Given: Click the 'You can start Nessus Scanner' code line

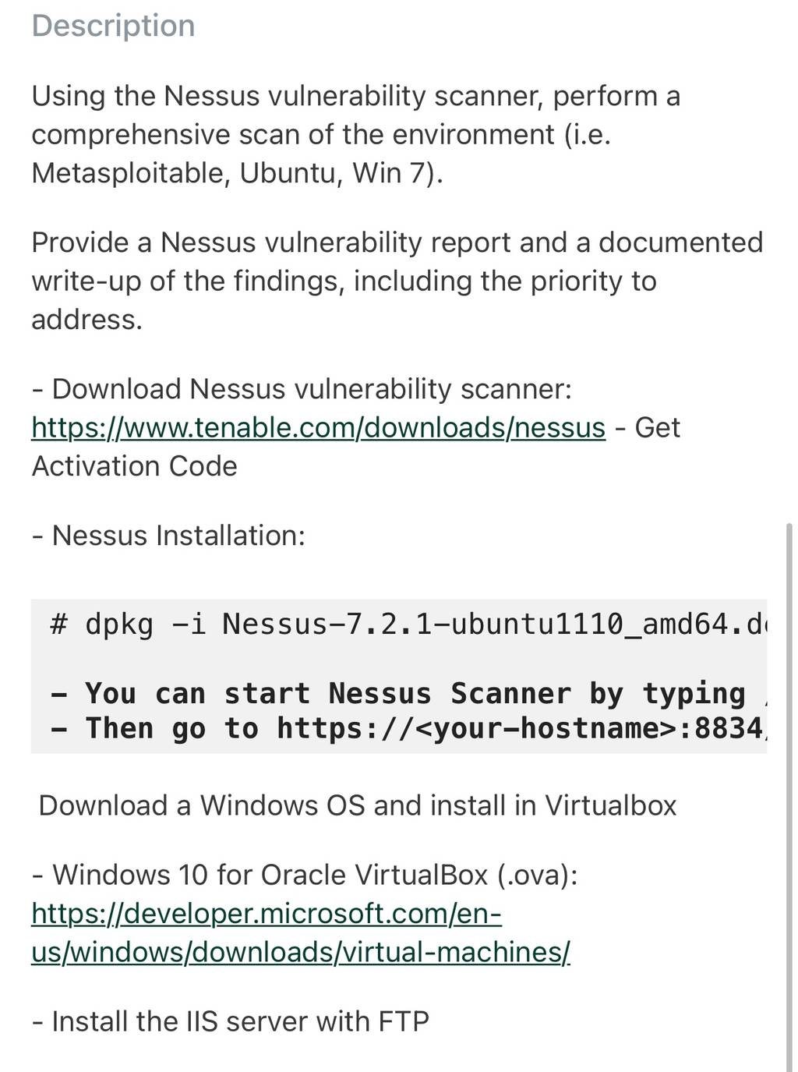Looking at the screenshot, I should [408, 693].
